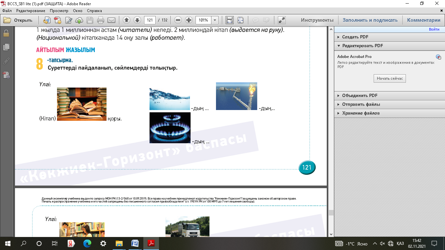Viewport: 445px width, 250px height.
Task: Show page thumbnails from the sidebar icon
Action: (6, 47)
